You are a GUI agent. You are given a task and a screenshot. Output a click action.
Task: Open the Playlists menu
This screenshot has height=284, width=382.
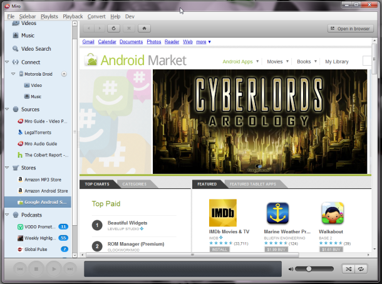(48, 16)
